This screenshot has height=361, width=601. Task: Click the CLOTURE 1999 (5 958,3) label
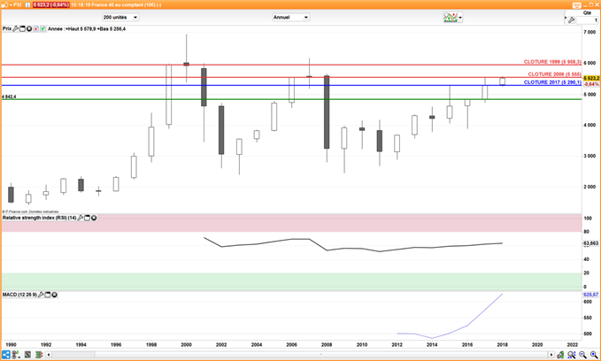coord(552,62)
